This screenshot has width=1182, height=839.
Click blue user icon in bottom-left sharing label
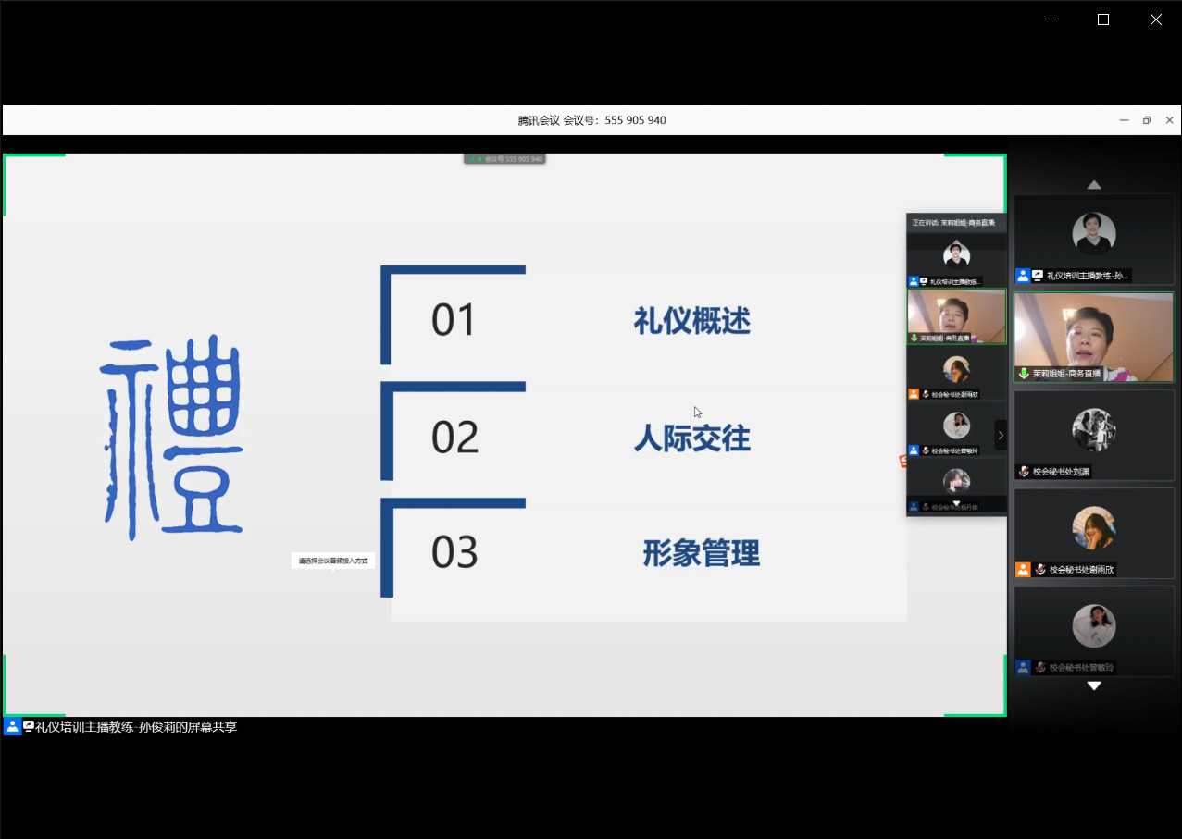(x=12, y=727)
